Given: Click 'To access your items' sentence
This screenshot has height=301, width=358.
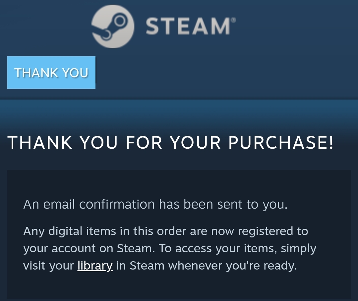Looking at the screenshot, I should pyautogui.click(x=217, y=249).
